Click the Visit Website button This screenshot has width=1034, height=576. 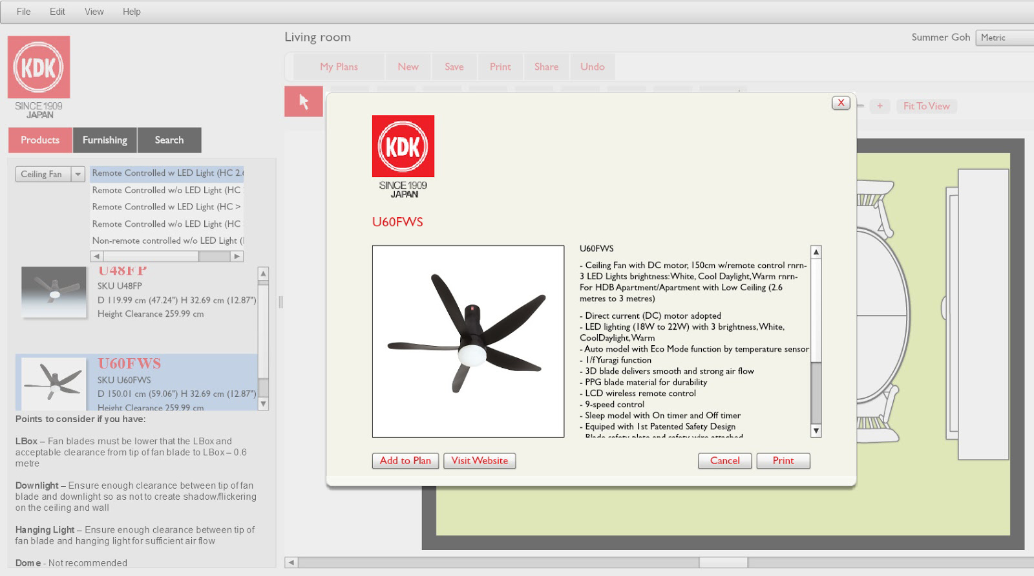click(x=480, y=461)
